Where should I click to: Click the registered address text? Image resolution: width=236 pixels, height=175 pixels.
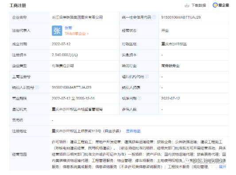pyautogui.click(x=86, y=131)
